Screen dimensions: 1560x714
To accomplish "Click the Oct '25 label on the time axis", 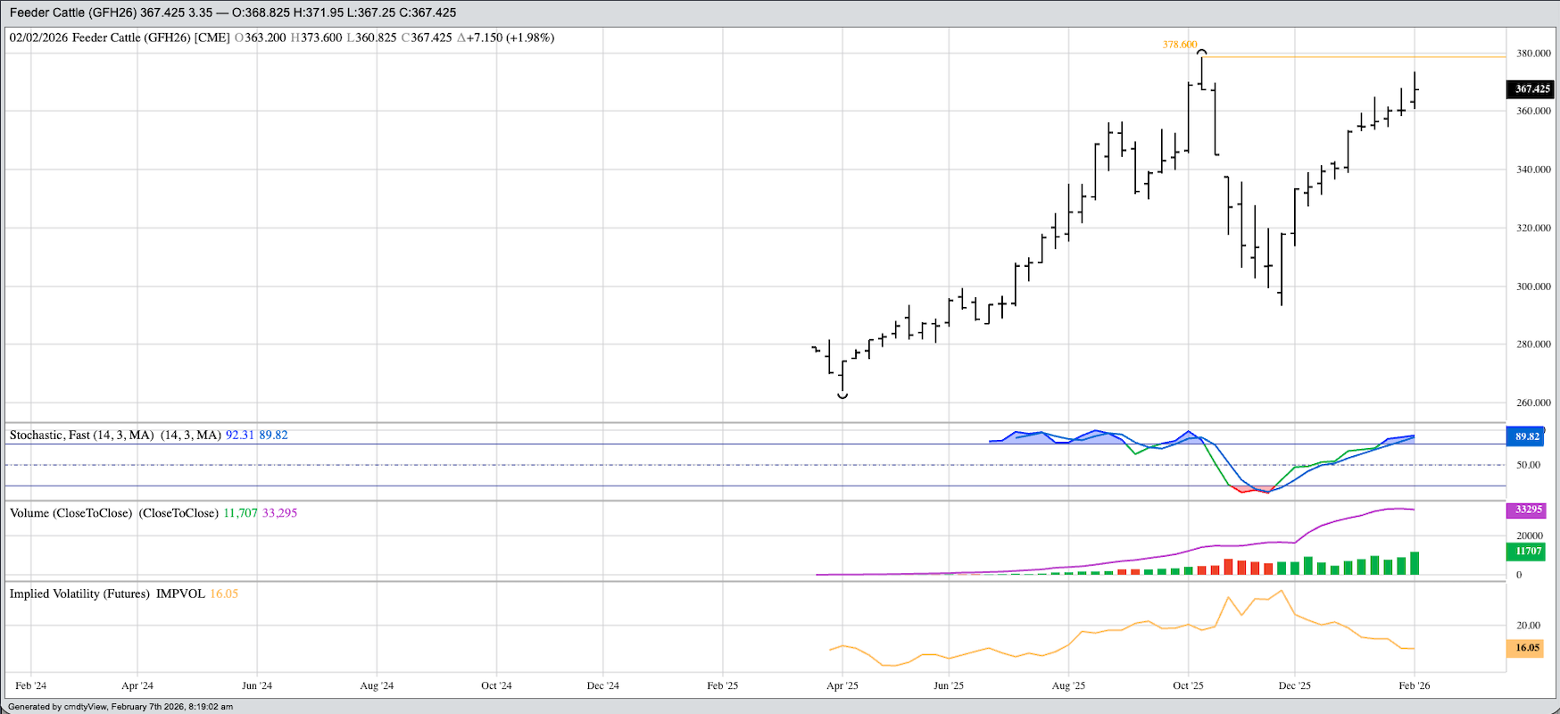I will (1188, 685).
